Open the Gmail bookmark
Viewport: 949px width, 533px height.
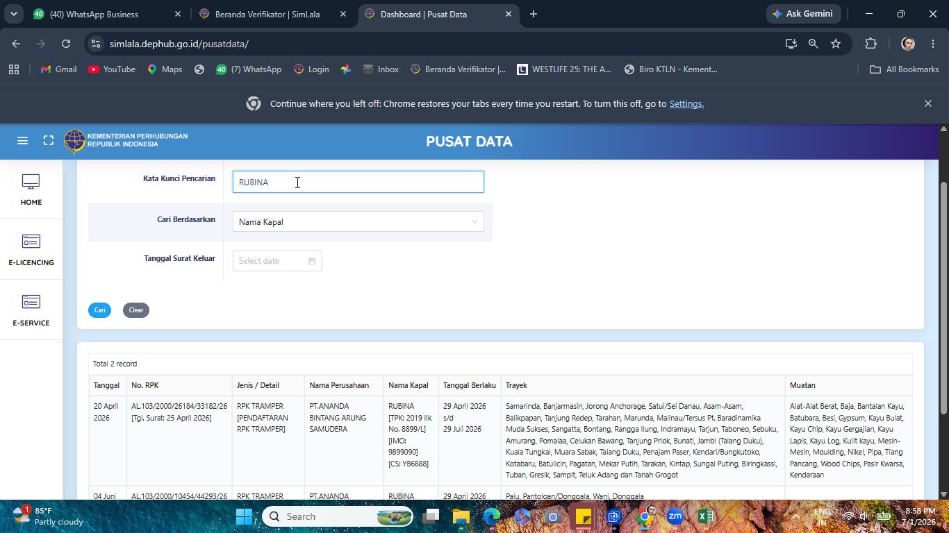58,69
